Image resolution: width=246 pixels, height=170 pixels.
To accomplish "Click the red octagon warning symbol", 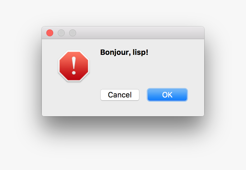I will pos(74,66).
